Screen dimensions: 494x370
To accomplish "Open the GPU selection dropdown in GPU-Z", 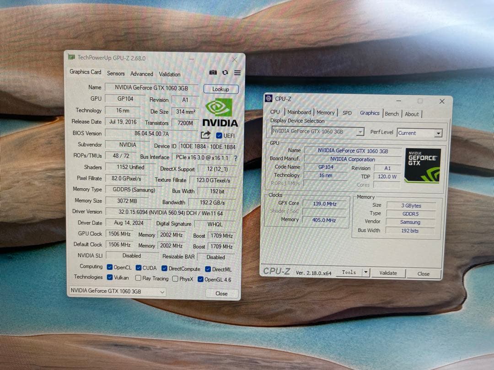I will point(117,291).
